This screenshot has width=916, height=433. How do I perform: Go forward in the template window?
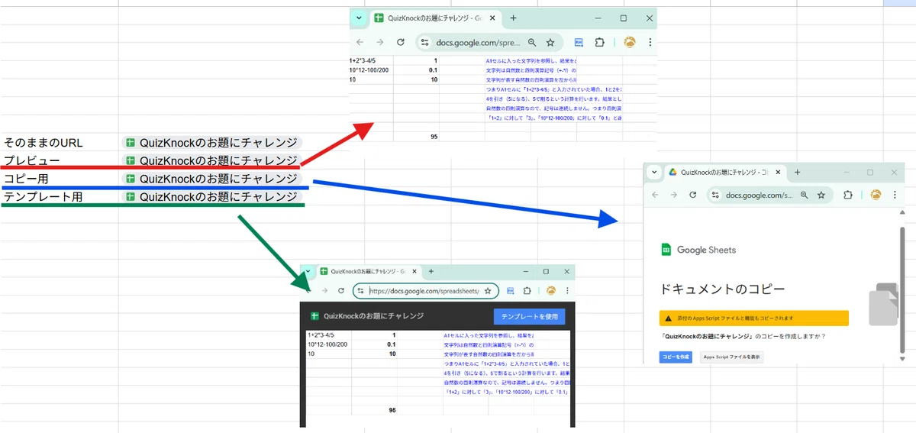click(324, 290)
